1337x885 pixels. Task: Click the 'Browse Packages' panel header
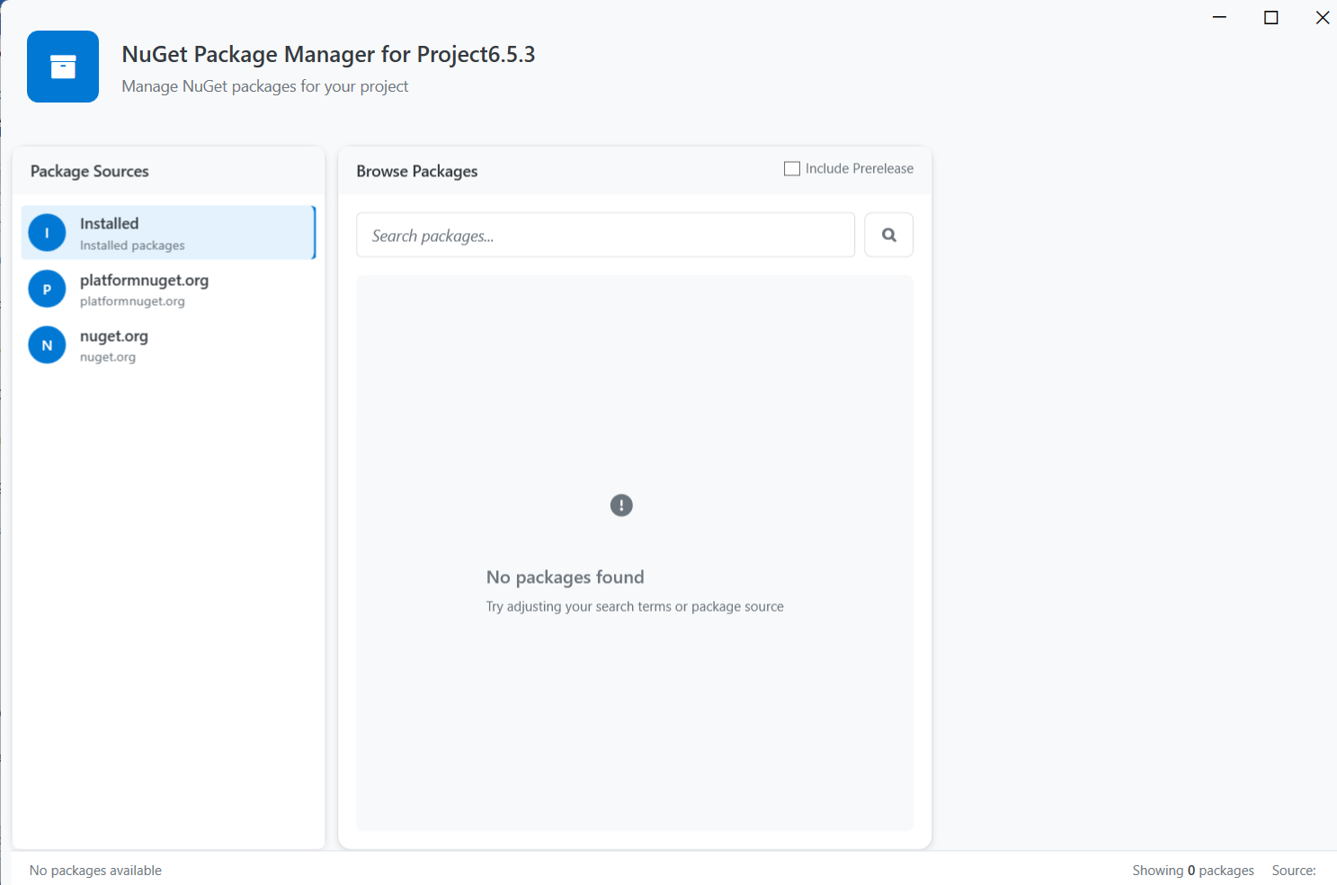coord(417,171)
